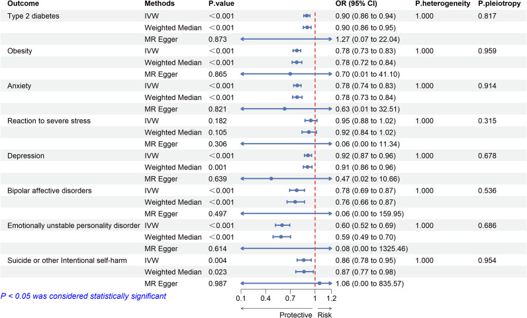The image size is (527, 318).
Task: Click the P.pleiotropy column header
Action: 499,4
